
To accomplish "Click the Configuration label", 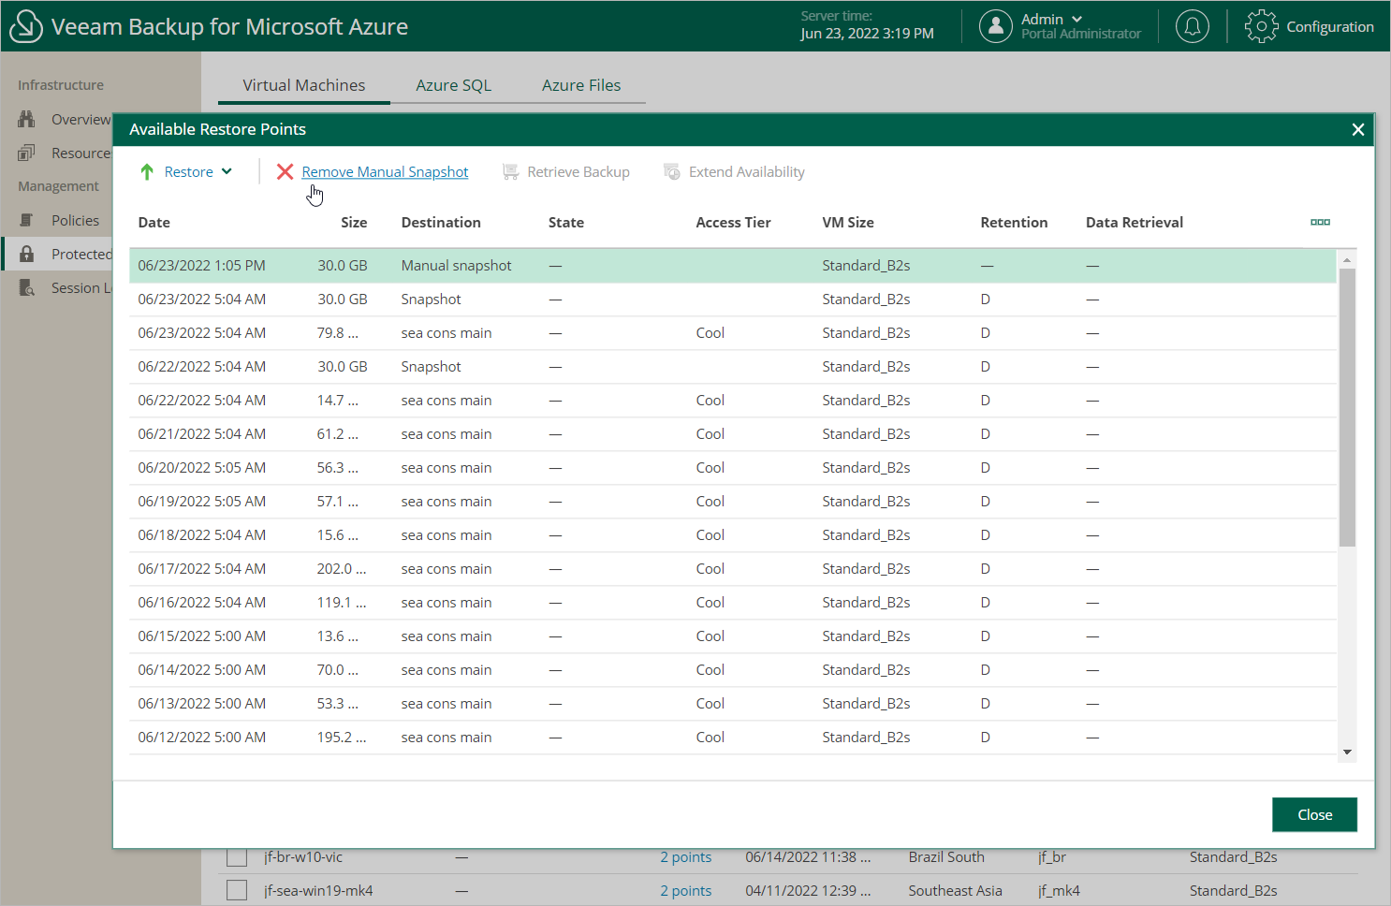I will tap(1330, 26).
